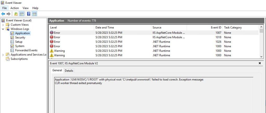The height and width of the screenshot is (113, 266).
Task: Click the Date and Time column header
Action: pyautogui.click(x=104, y=27)
